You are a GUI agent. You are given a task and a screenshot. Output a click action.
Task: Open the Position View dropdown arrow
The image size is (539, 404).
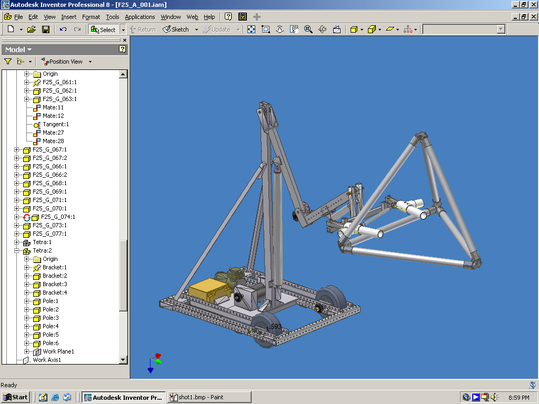point(90,62)
